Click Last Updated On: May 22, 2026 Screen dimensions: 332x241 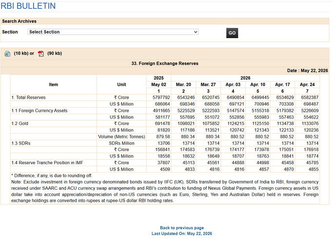(x=182, y=234)
